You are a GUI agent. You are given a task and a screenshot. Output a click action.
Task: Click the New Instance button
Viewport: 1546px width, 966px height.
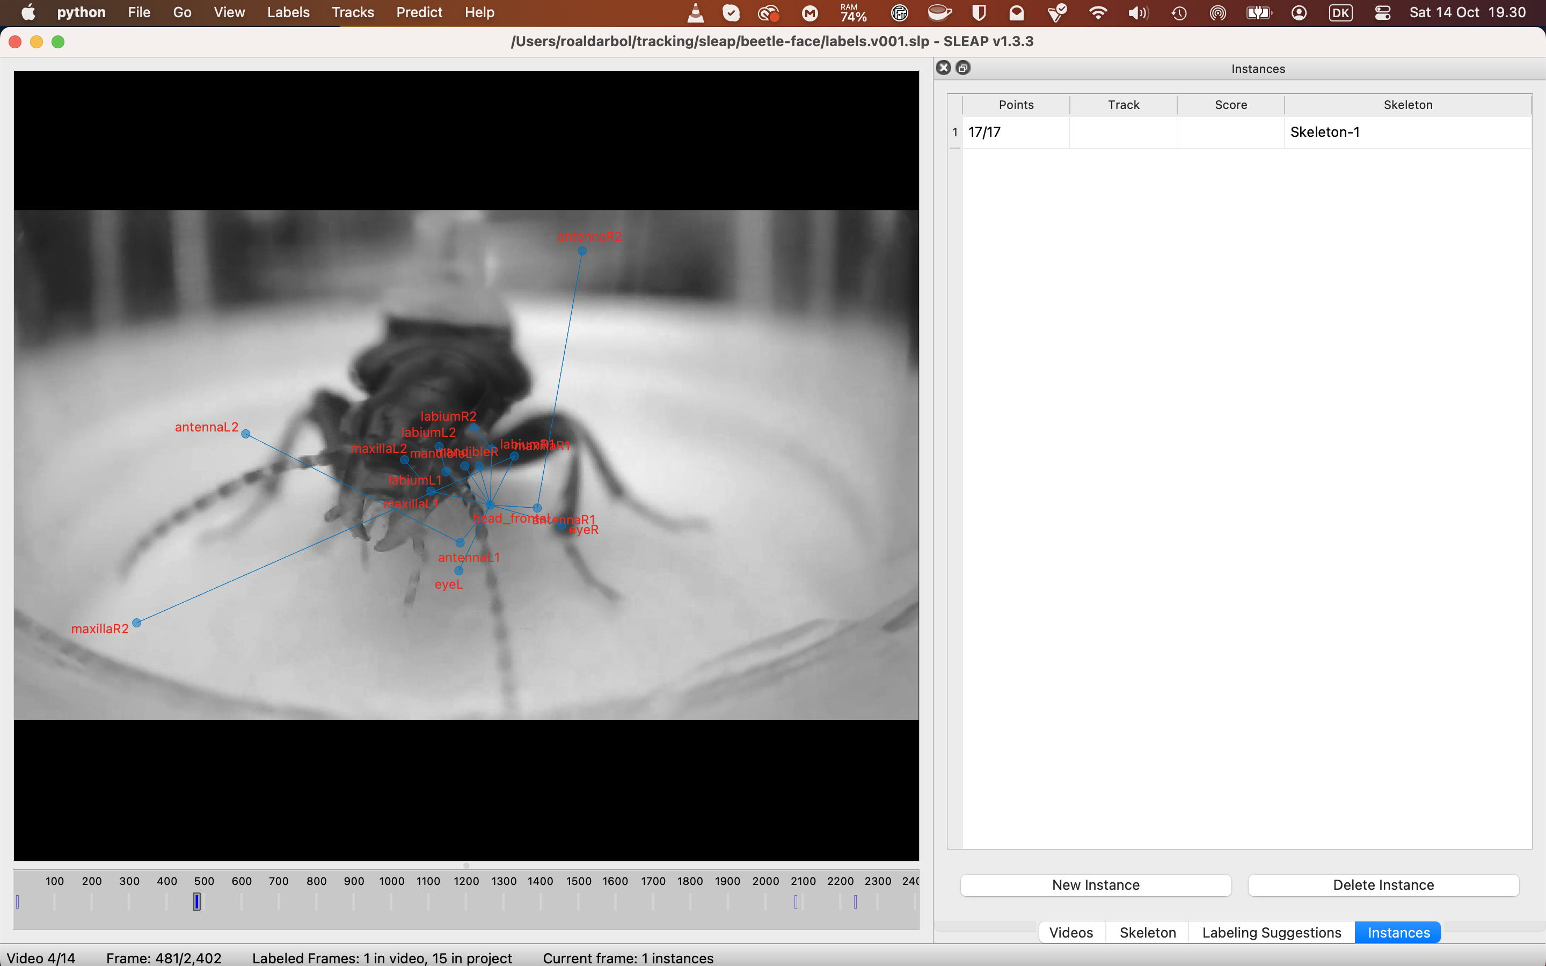coord(1096,885)
